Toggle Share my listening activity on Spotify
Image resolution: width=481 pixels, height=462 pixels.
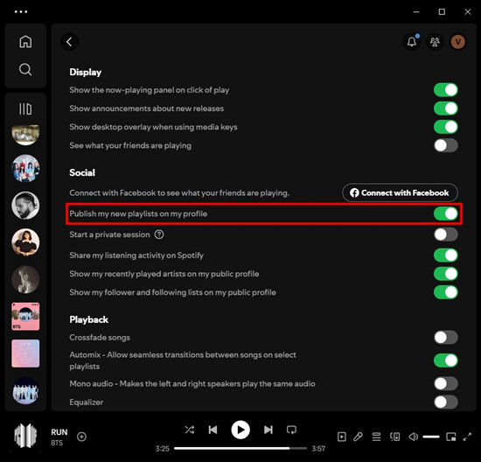point(446,255)
